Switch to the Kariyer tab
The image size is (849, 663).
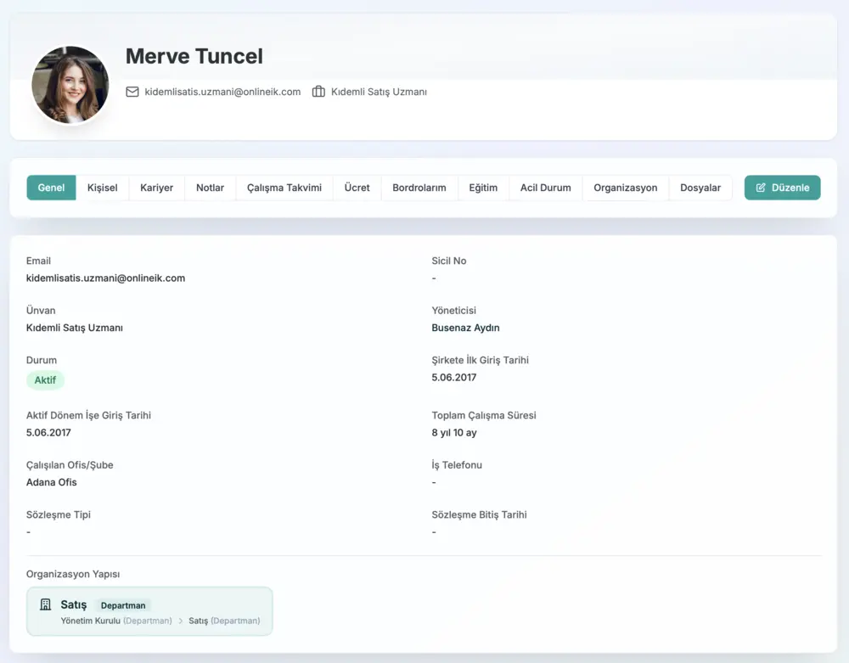156,188
